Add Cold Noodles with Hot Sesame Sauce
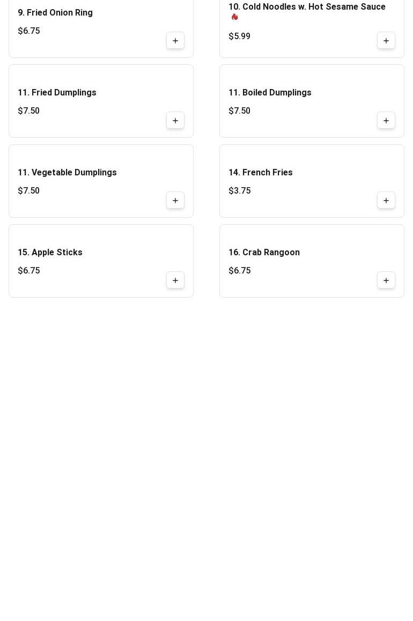The height and width of the screenshot is (621, 413). (386, 41)
